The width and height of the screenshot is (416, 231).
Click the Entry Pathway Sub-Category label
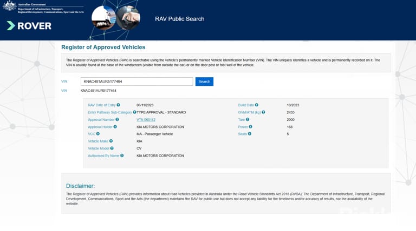(x=110, y=112)
